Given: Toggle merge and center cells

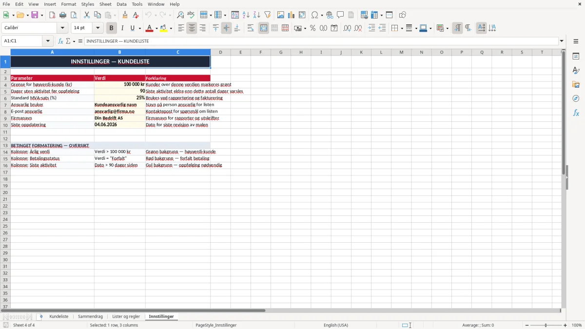Looking at the screenshot, I should click(x=264, y=28).
